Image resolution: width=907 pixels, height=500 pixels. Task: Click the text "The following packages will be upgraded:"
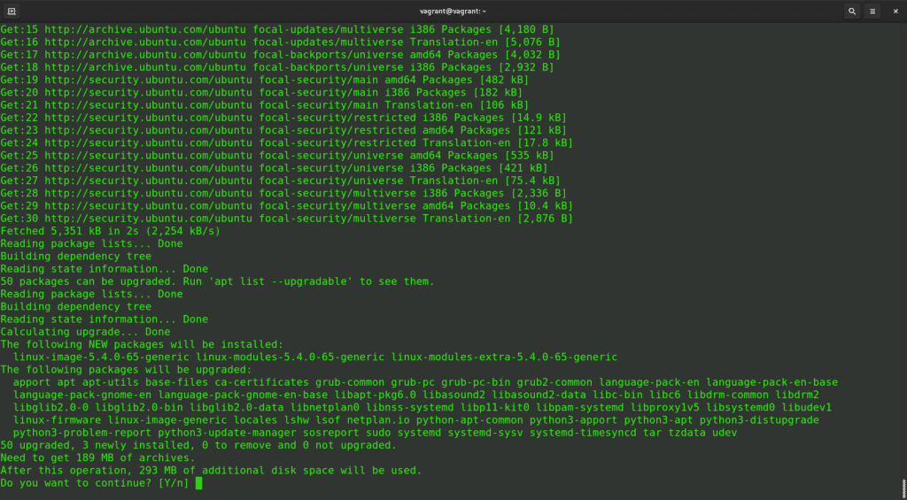126,370
